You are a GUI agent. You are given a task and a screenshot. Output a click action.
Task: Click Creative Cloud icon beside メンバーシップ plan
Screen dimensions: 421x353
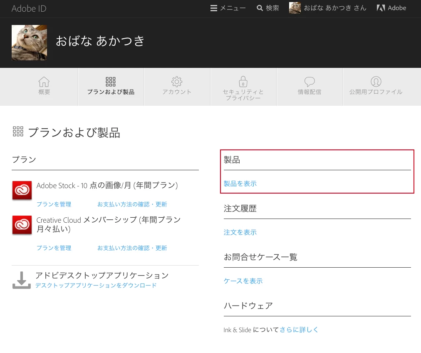pos(22,225)
